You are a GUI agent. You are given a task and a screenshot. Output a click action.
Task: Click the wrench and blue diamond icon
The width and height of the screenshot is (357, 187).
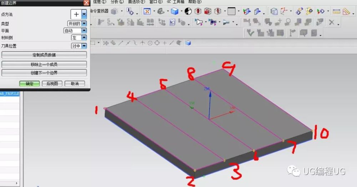(x=299, y=11)
